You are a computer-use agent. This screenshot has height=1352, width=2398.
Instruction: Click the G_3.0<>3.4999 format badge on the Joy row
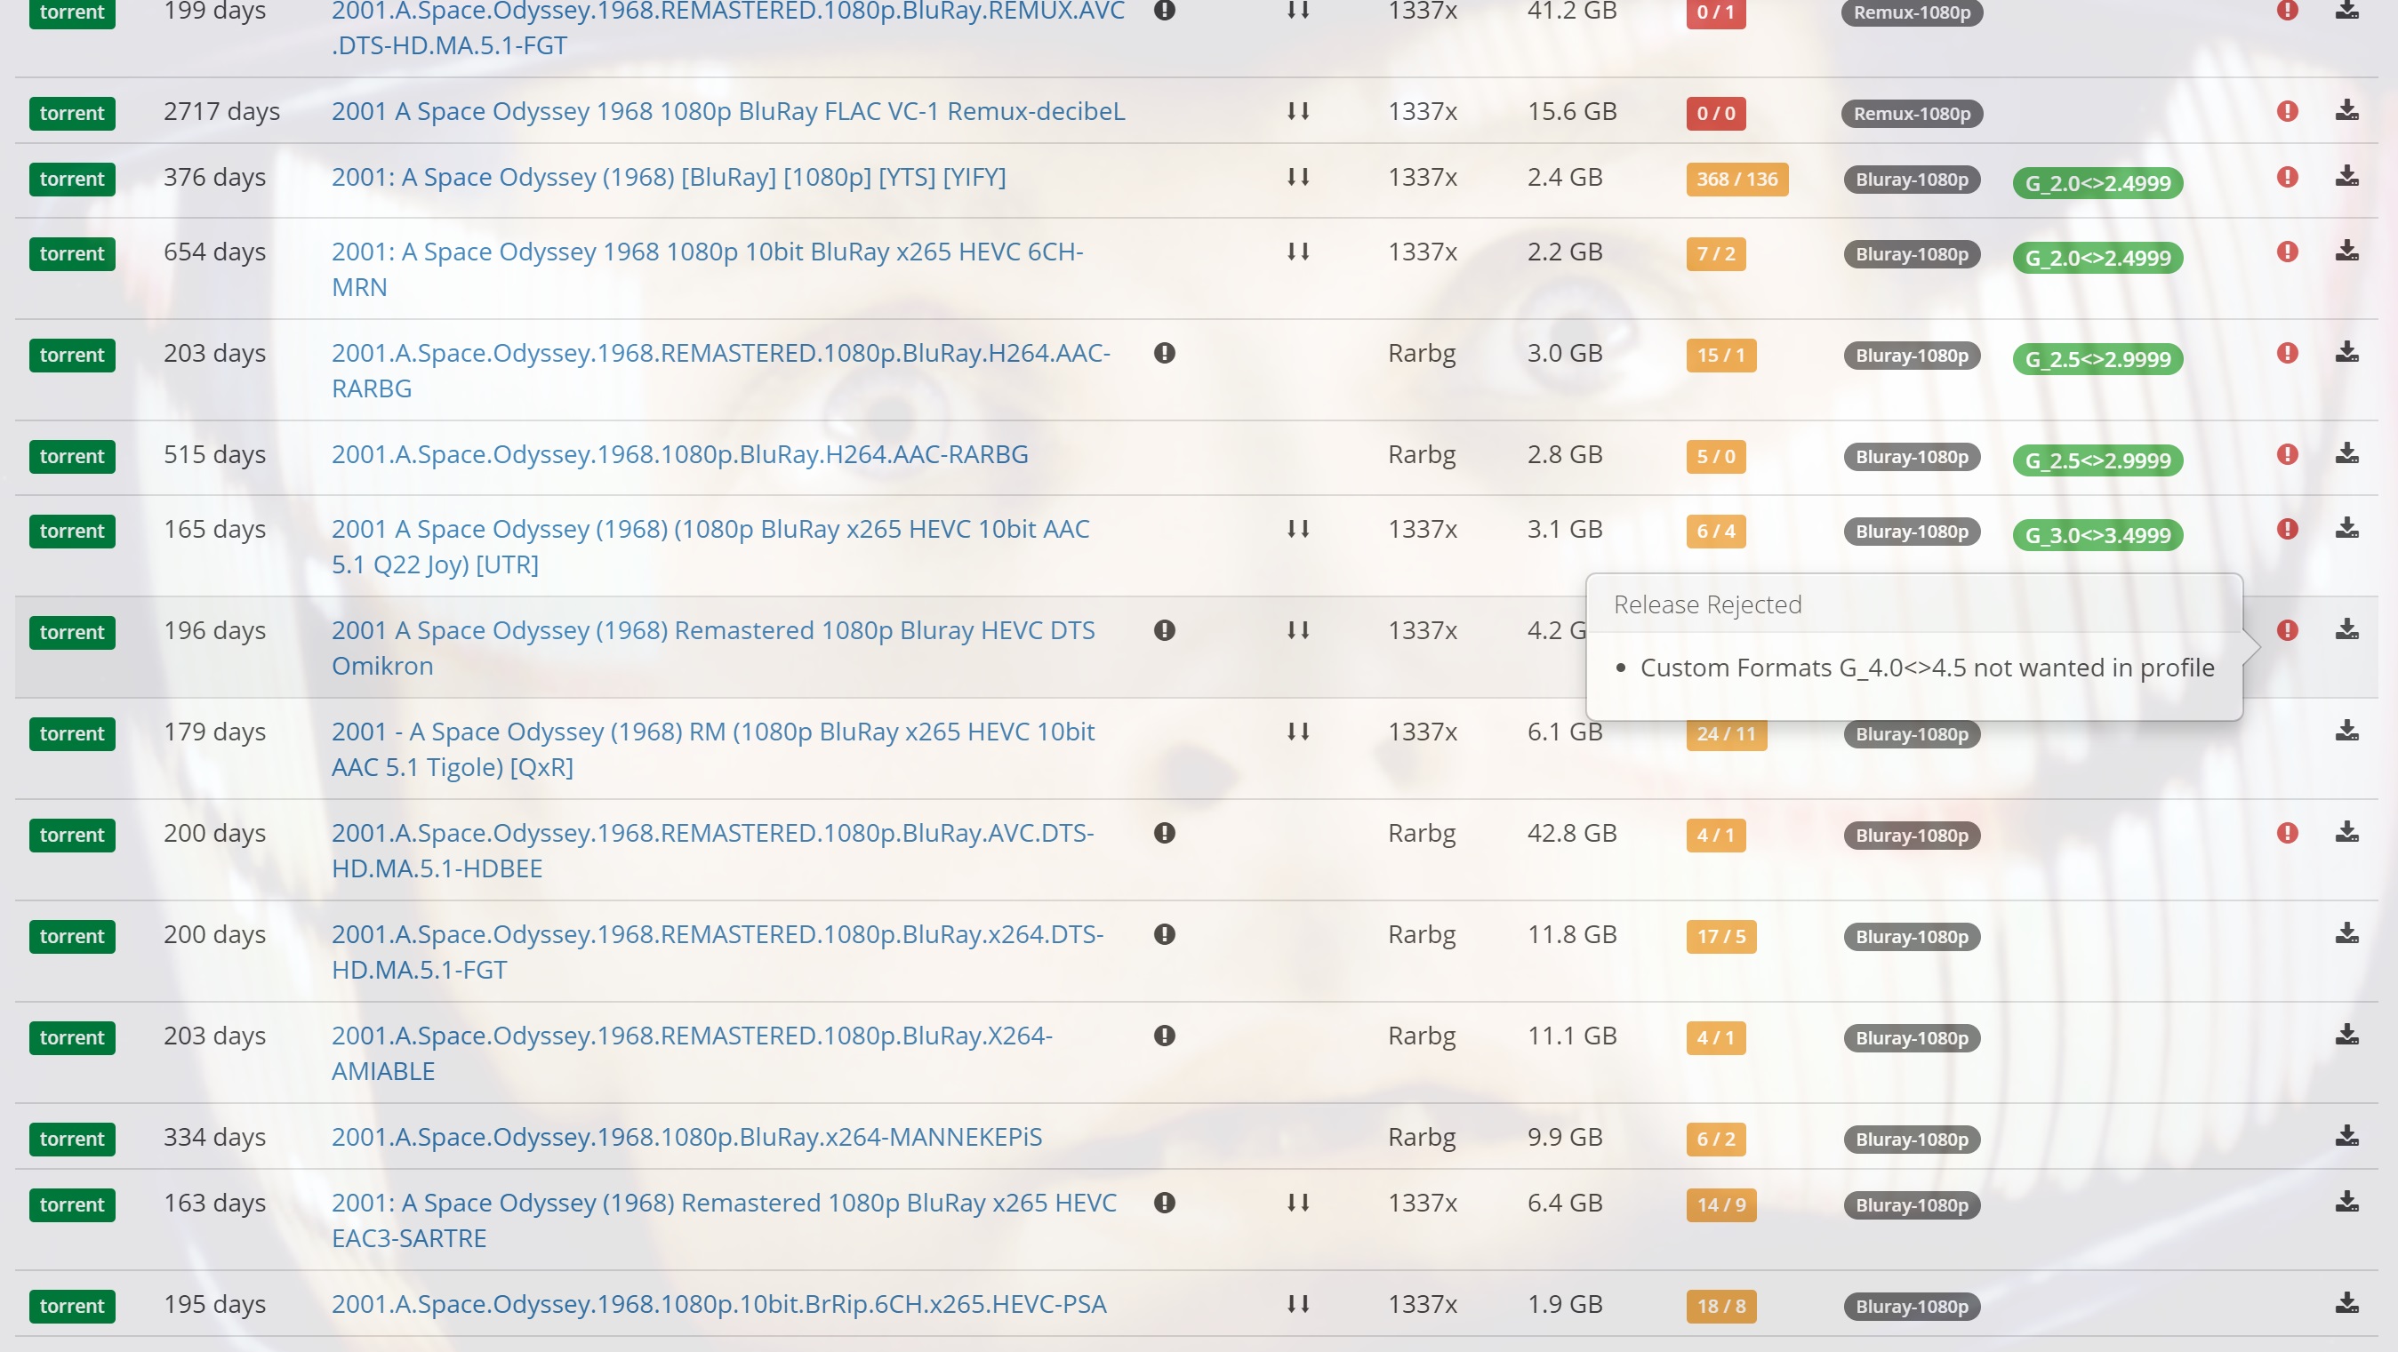click(2097, 535)
